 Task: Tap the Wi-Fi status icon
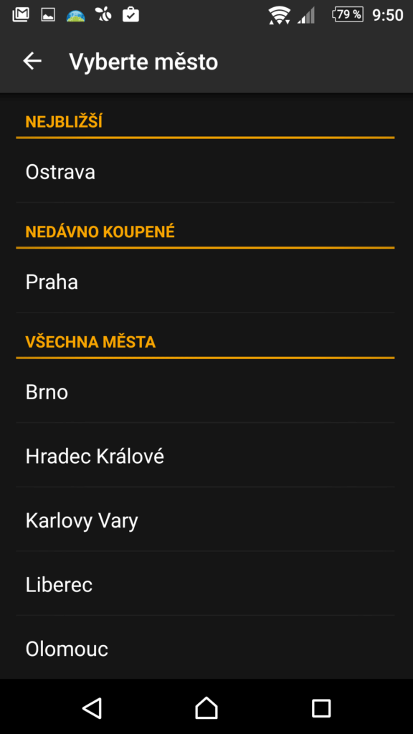point(280,16)
